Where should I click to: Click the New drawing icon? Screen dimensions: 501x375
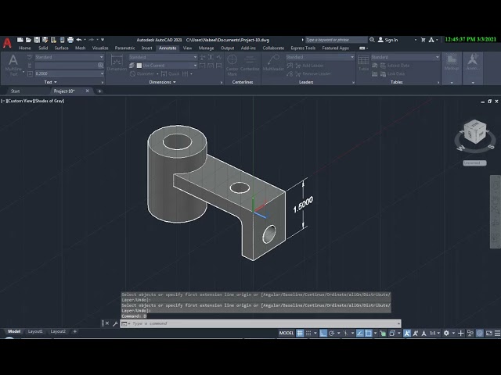pos(20,40)
